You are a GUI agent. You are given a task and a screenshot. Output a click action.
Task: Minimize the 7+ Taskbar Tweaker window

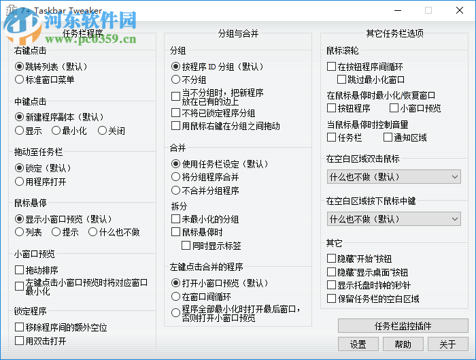pyautogui.click(x=398, y=10)
